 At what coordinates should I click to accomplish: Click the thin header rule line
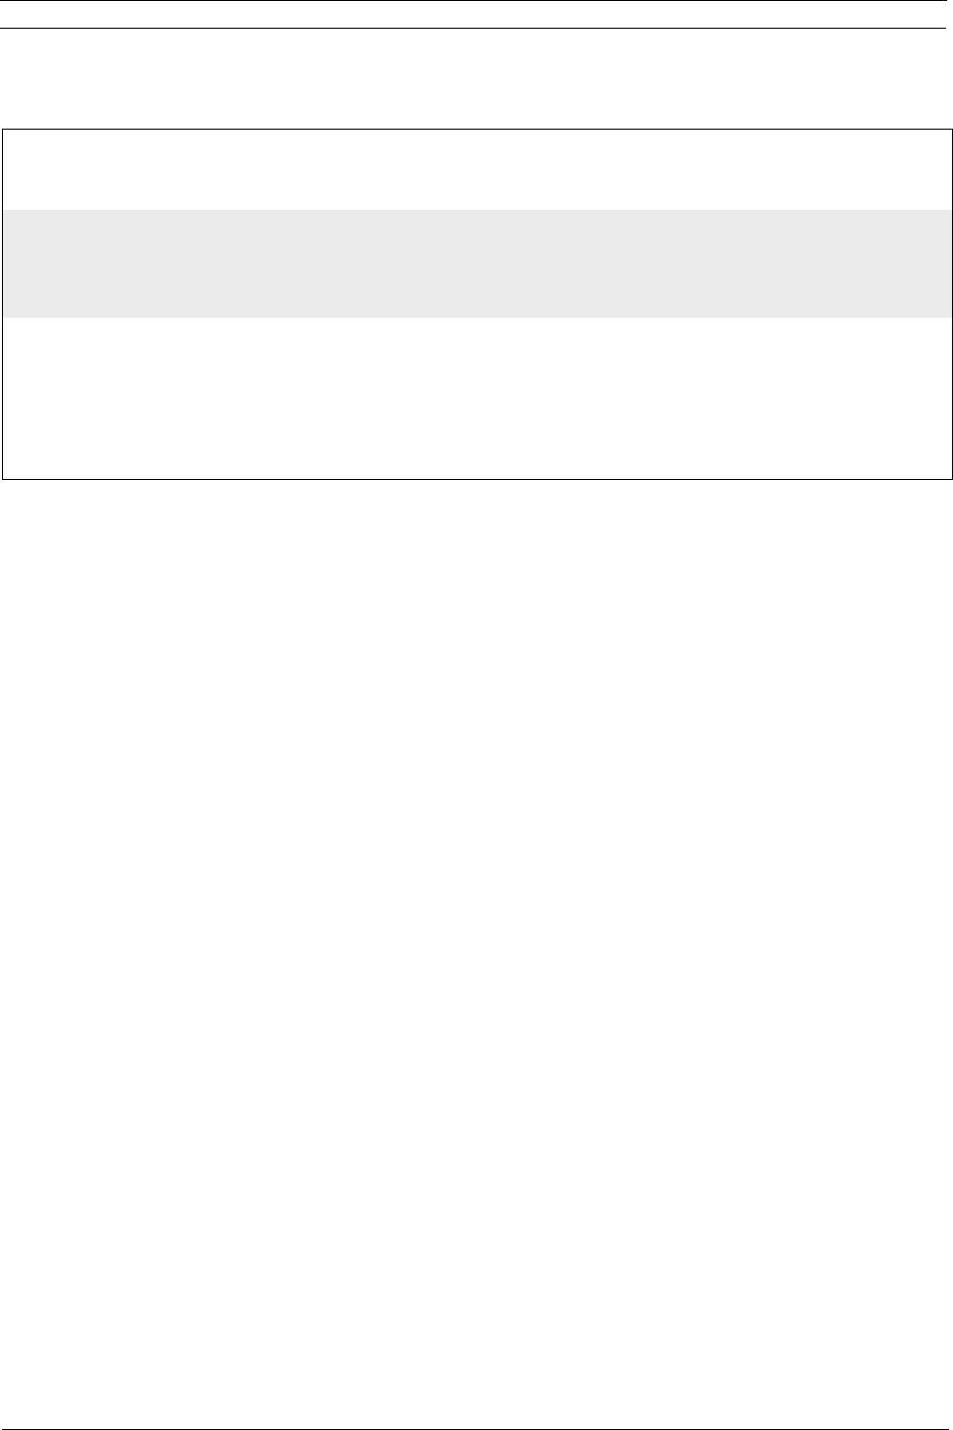pos(476,29)
